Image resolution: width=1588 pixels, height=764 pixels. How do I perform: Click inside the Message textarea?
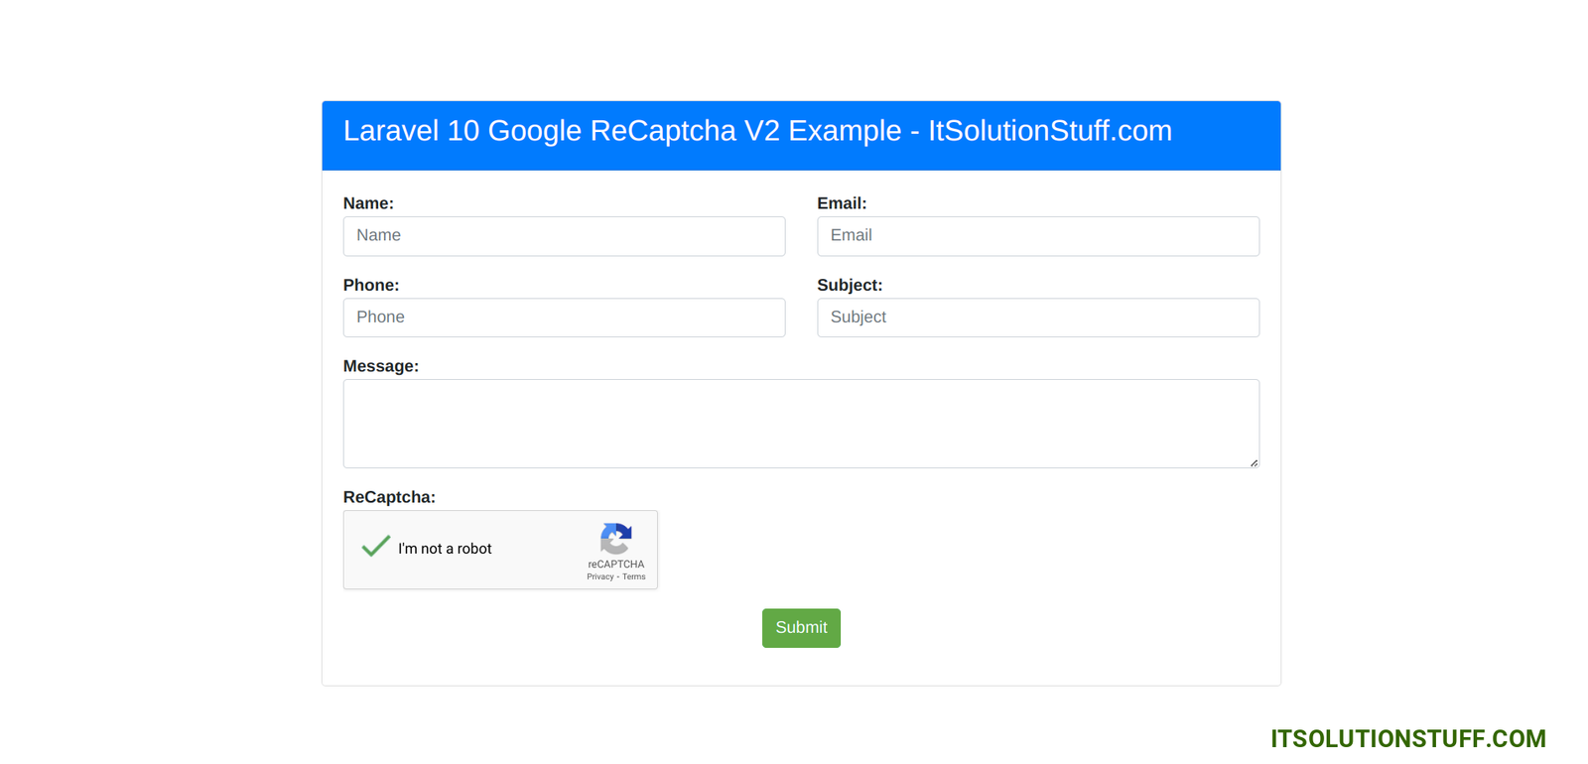point(800,424)
